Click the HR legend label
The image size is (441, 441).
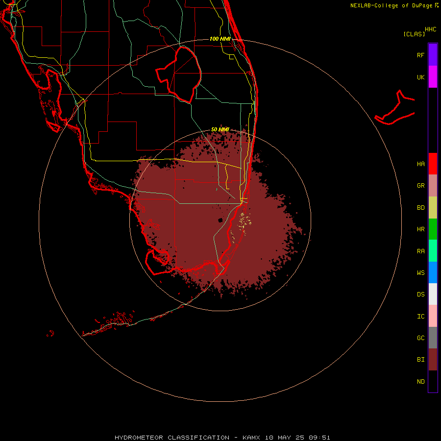coord(420,229)
